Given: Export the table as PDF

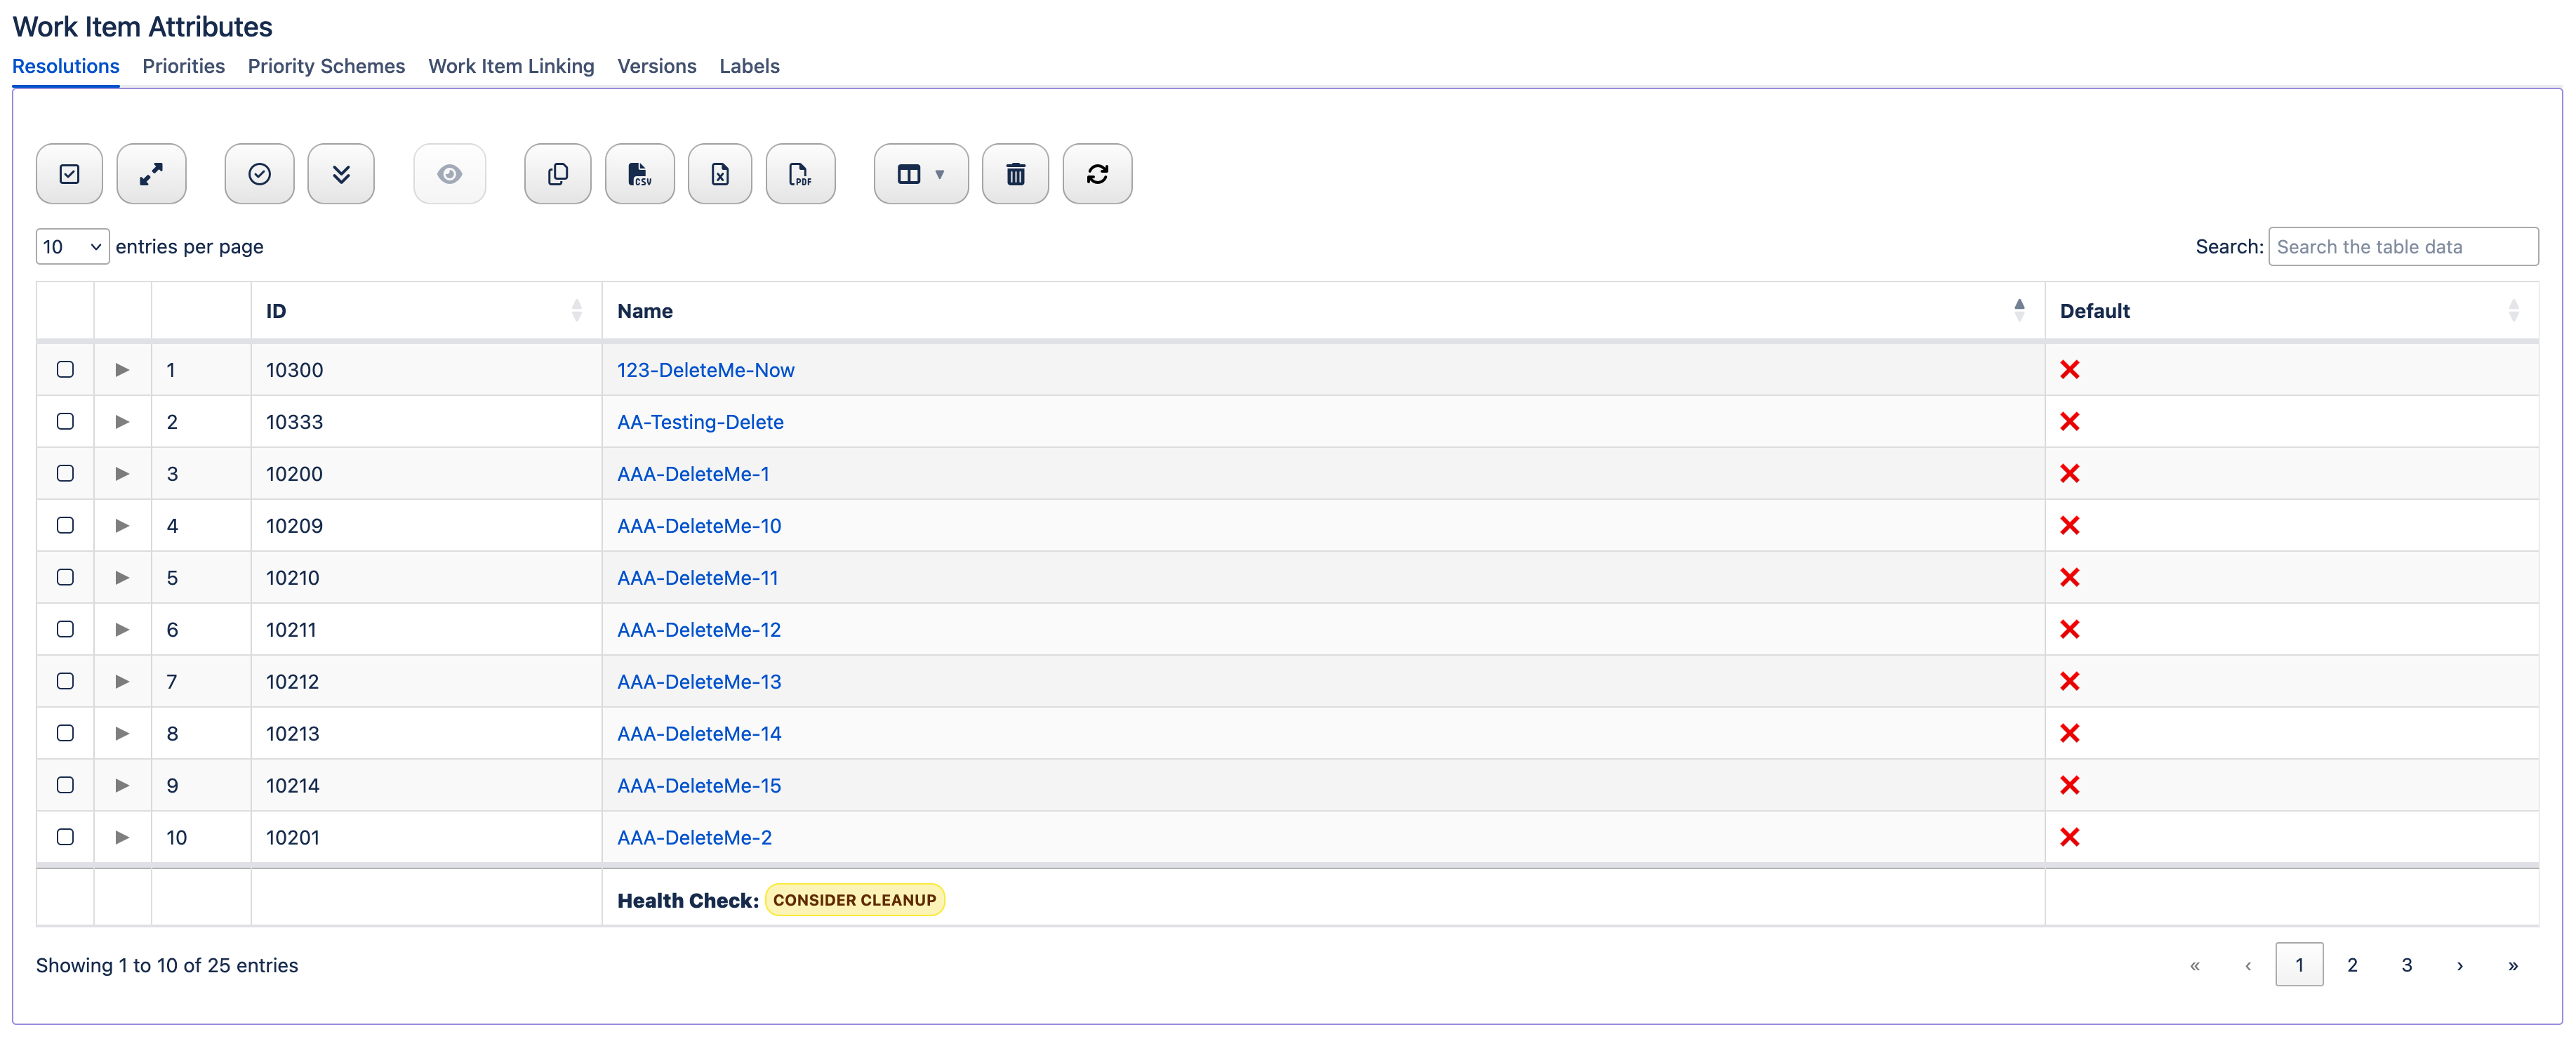Looking at the screenshot, I should (x=800, y=173).
